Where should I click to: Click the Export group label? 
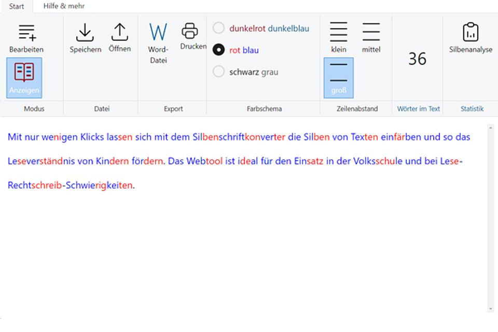coord(173,108)
